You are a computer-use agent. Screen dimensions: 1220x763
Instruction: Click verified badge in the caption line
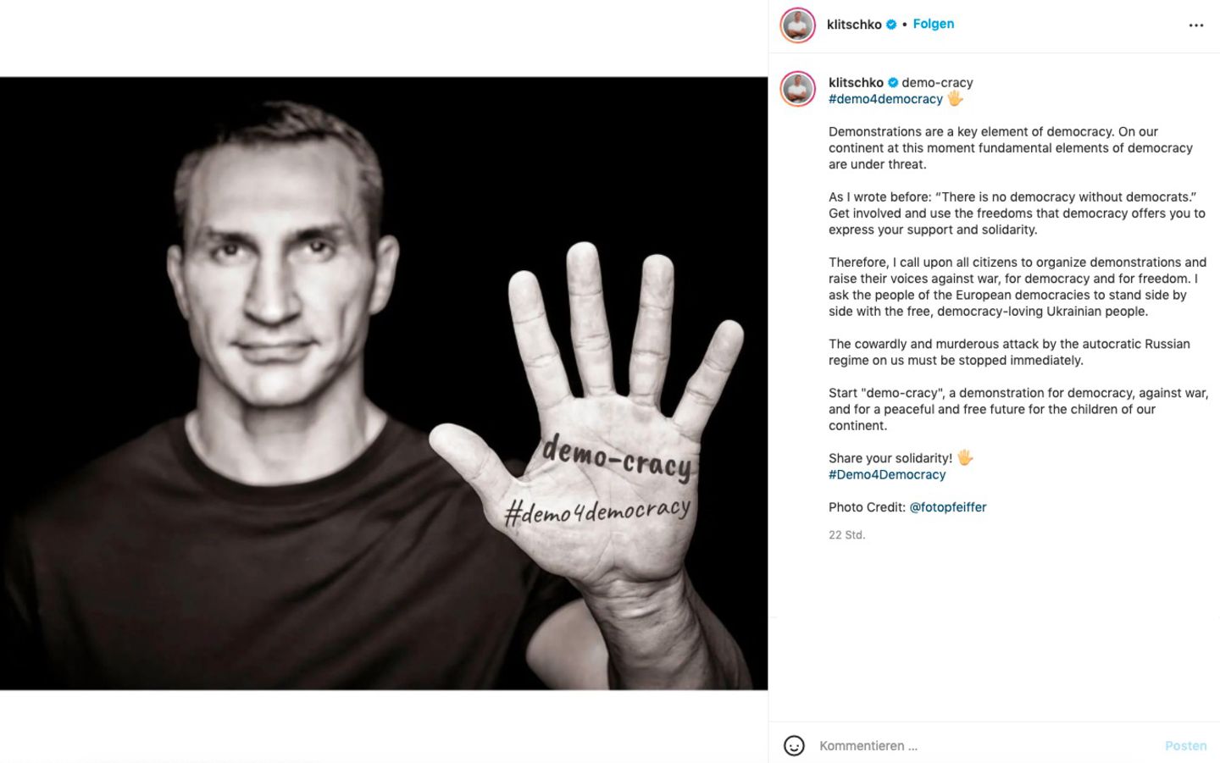(893, 83)
